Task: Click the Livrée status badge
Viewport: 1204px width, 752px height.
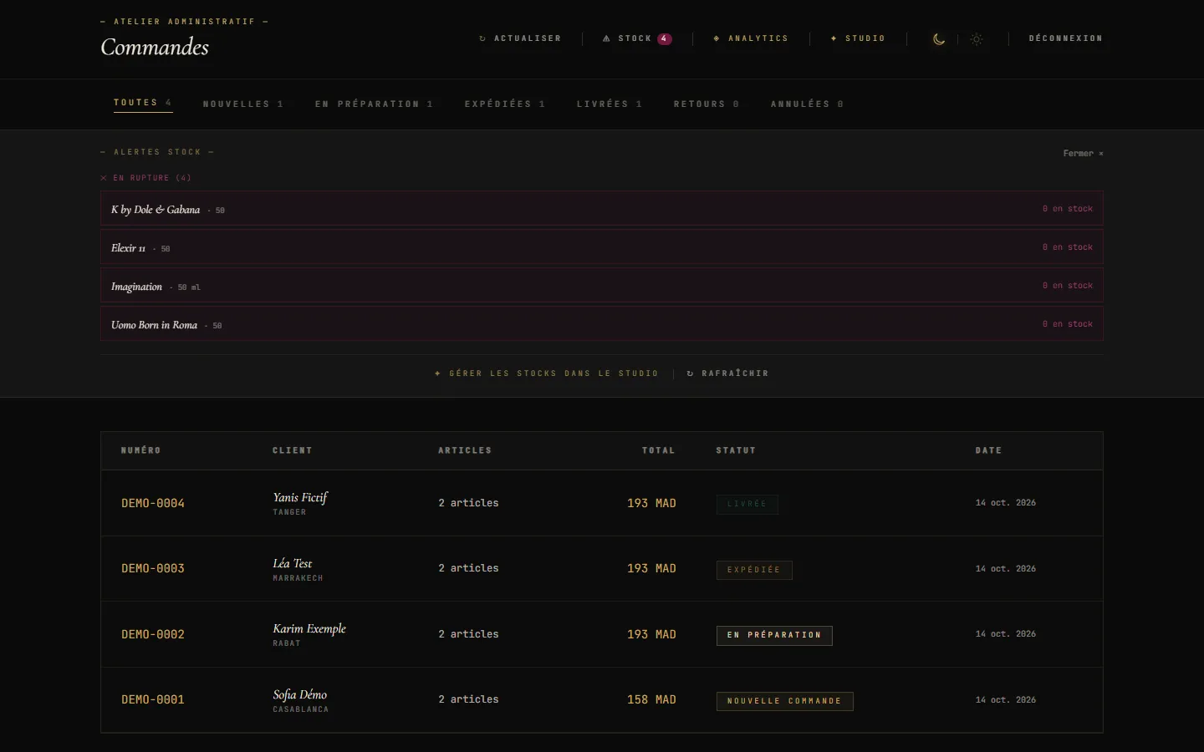Action: click(747, 505)
